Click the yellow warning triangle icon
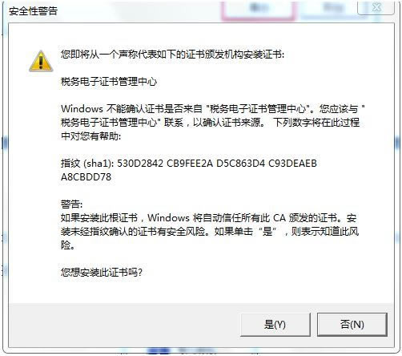 [41, 61]
